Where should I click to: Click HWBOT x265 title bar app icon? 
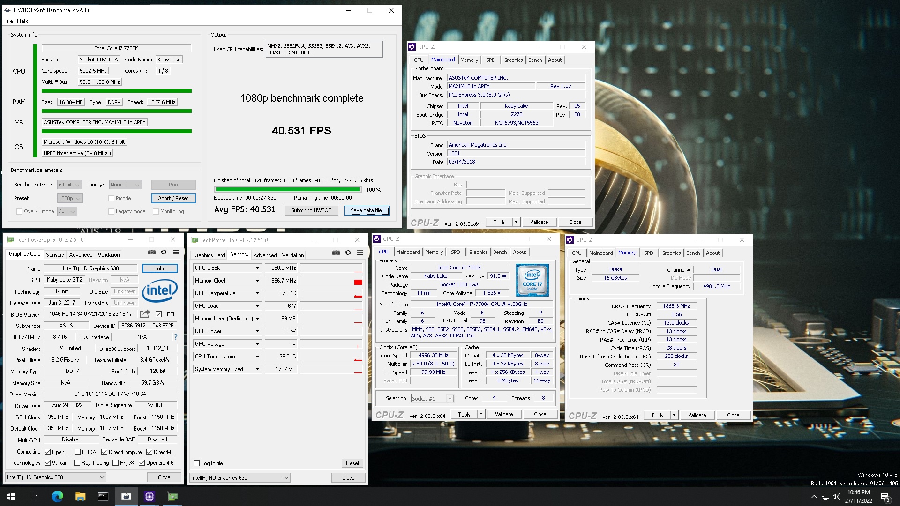7,10
